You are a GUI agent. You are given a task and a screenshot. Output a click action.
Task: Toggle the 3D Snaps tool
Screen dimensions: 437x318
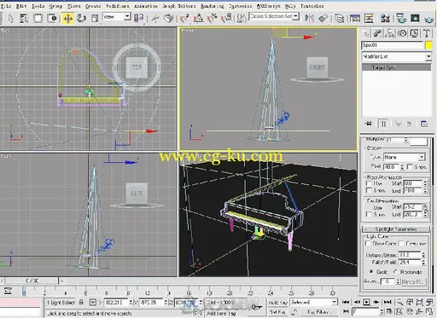[184, 19]
